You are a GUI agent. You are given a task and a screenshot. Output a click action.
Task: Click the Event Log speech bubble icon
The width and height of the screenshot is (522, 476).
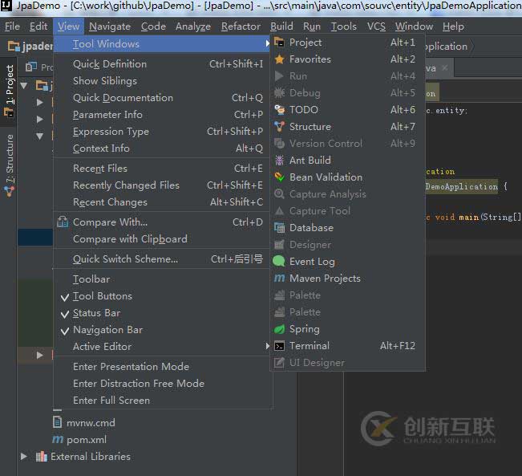[x=279, y=262]
